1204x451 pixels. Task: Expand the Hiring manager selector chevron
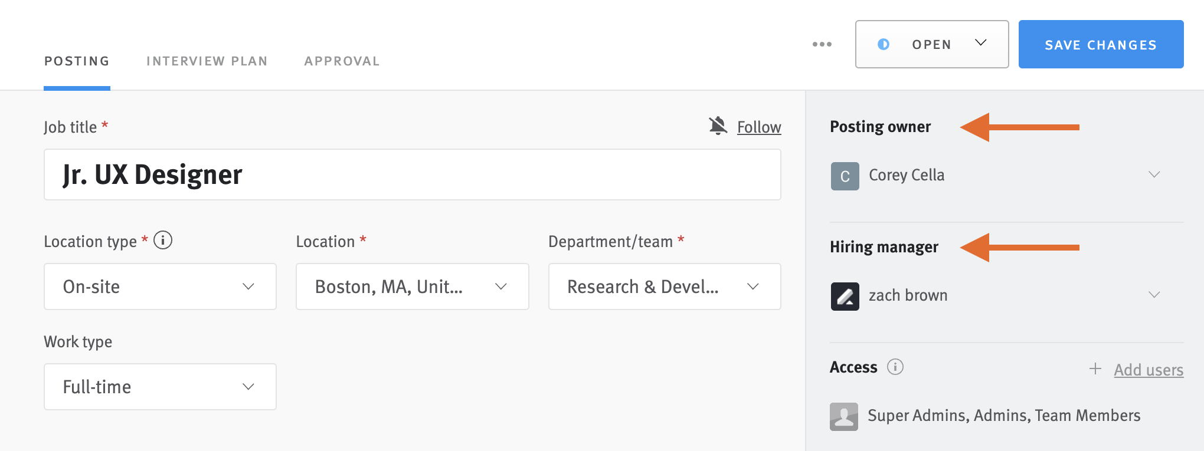1155,294
